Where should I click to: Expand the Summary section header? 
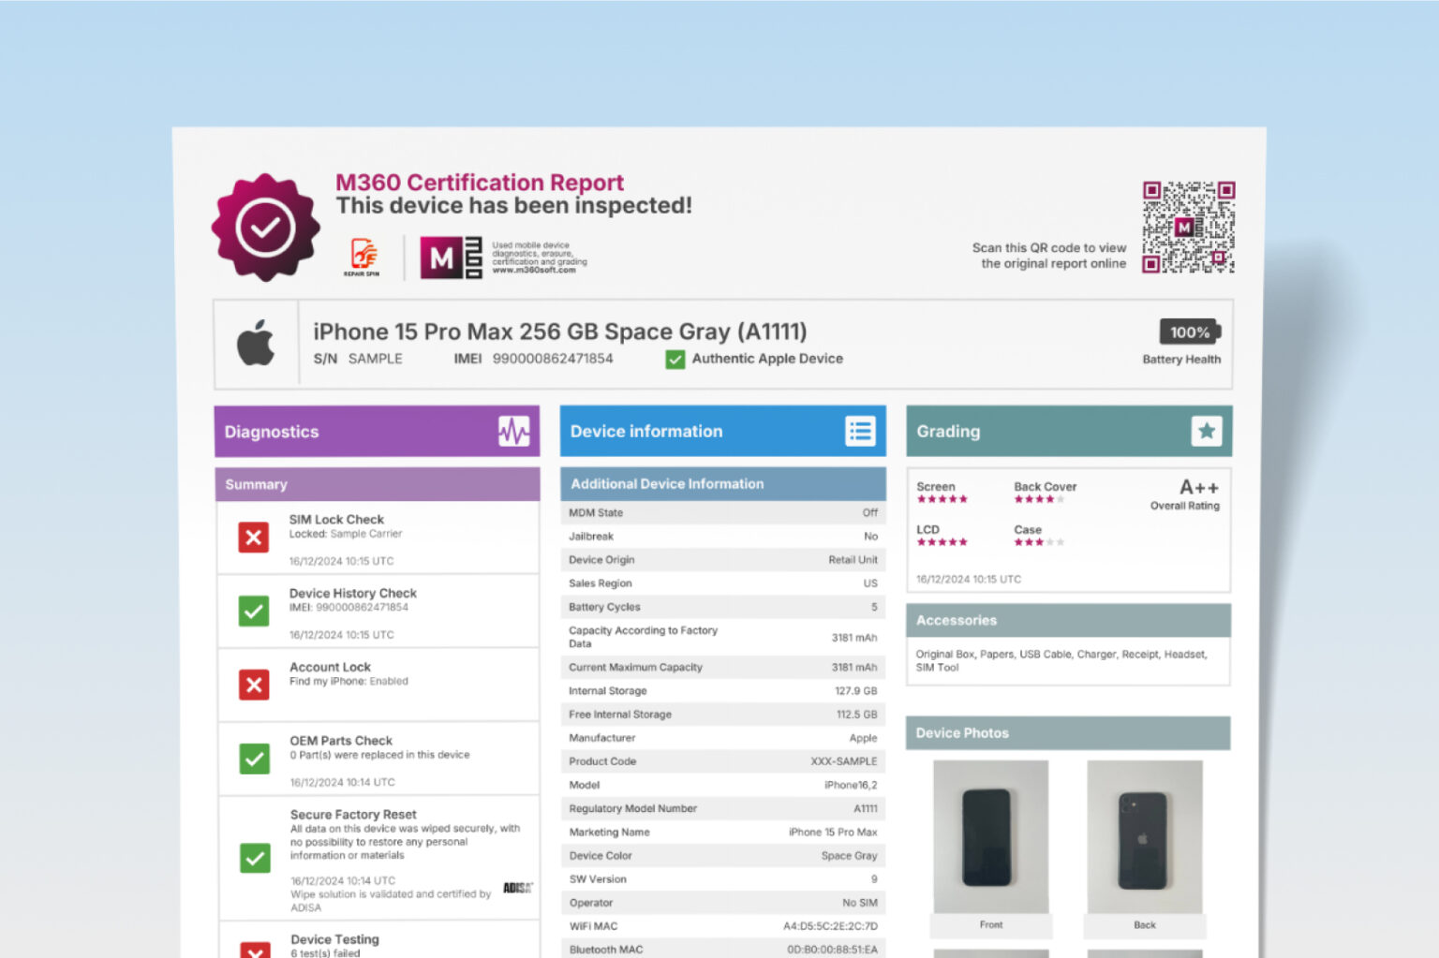377,484
